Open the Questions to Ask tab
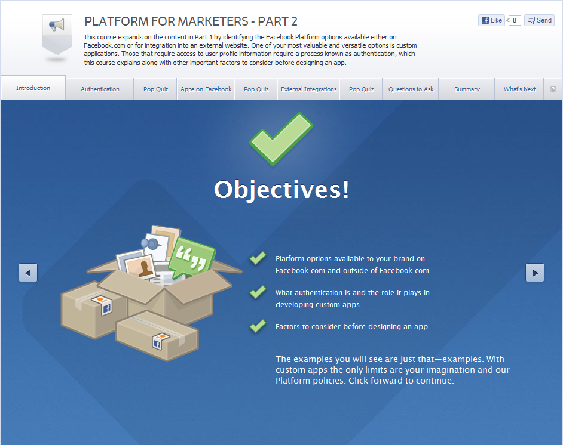Image resolution: width=563 pixels, height=445 pixels. tap(411, 89)
